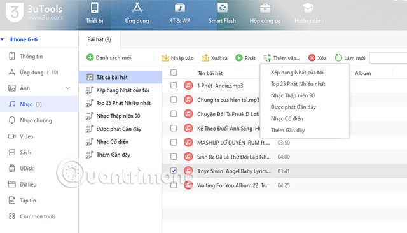Select Nhạc Thập niên 90 playlist in list
Image resolution: width=407 pixels, height=233 pixels.
coord(120,116)
